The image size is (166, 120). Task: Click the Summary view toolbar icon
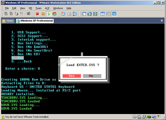[103, 14]
